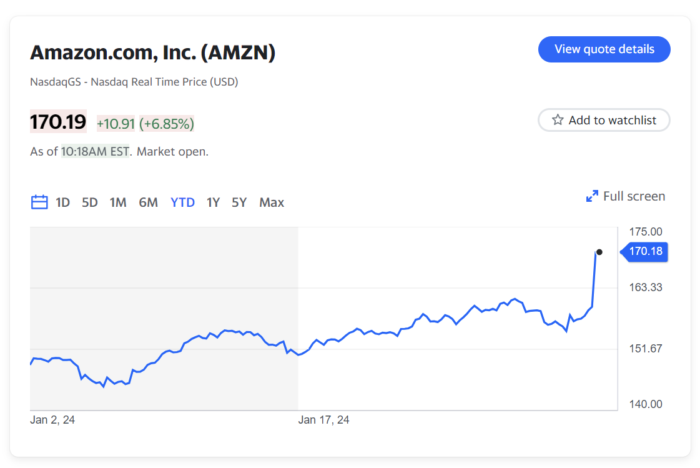Open the calendar date range icon
This screenshot has height=468, width=700.
[x=39, y=202]
